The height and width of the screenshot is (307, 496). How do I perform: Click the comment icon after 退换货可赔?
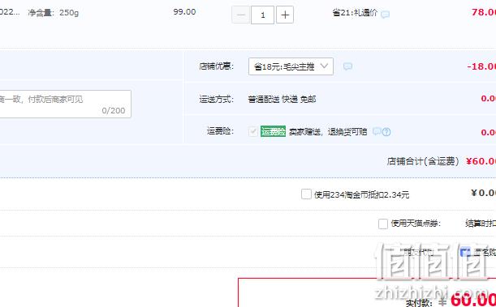(x=377, y=131)
